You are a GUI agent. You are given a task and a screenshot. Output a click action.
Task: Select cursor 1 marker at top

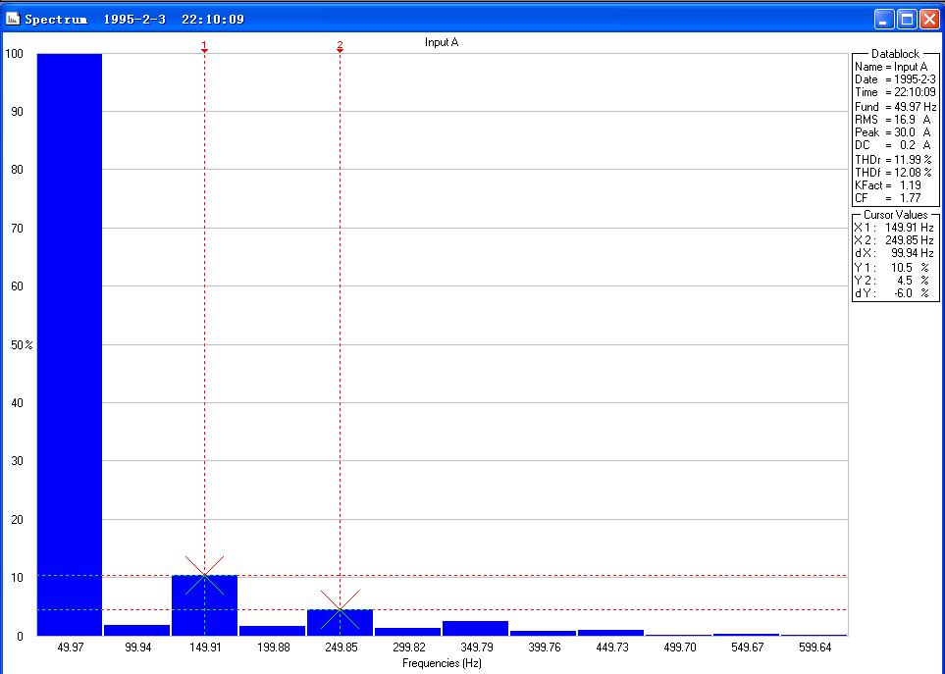tap(204, 46)
